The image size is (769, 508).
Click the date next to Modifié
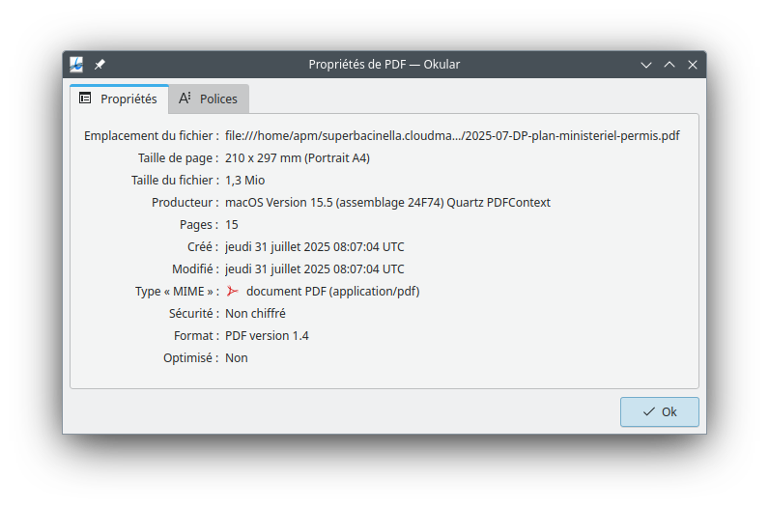coord(315,268)
